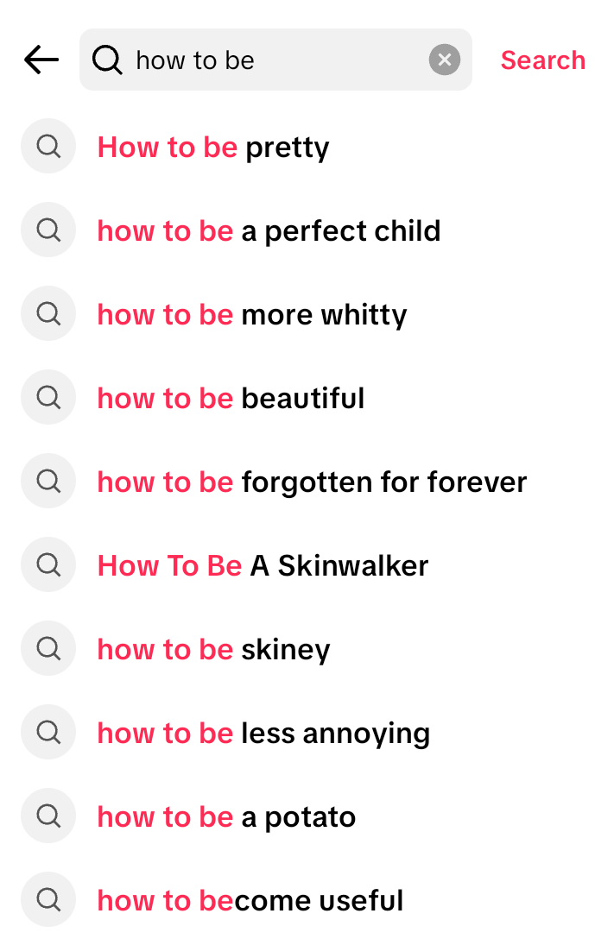Pick the 'how to be beautiful' suggestion
The image size is (614, 945).
pyautogui.click(x=231, y=399)
